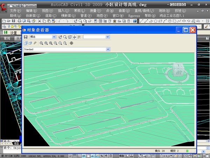210x158 pixels.
Task: Select the pan hand tool in Object Viewer
Action: [75, 37]
